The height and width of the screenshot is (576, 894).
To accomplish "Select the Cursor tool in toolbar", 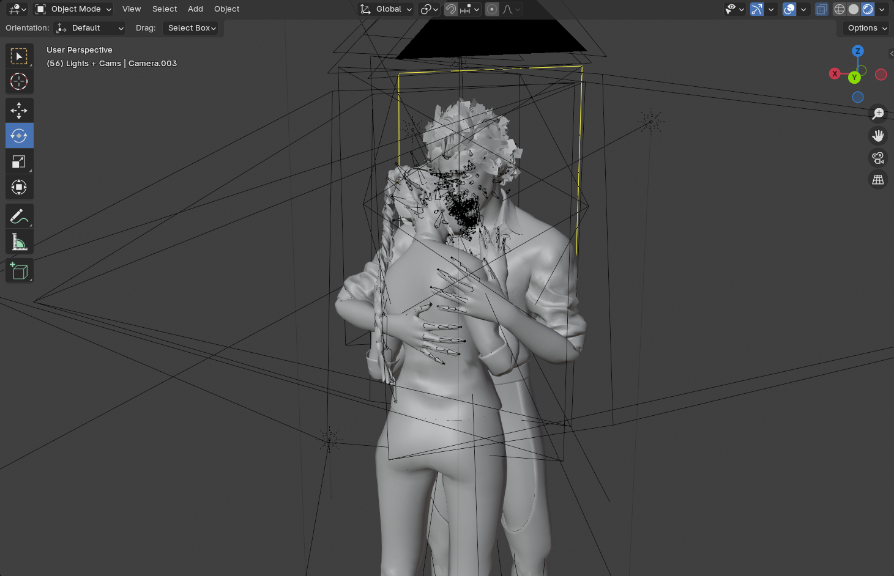I will 19,81.
